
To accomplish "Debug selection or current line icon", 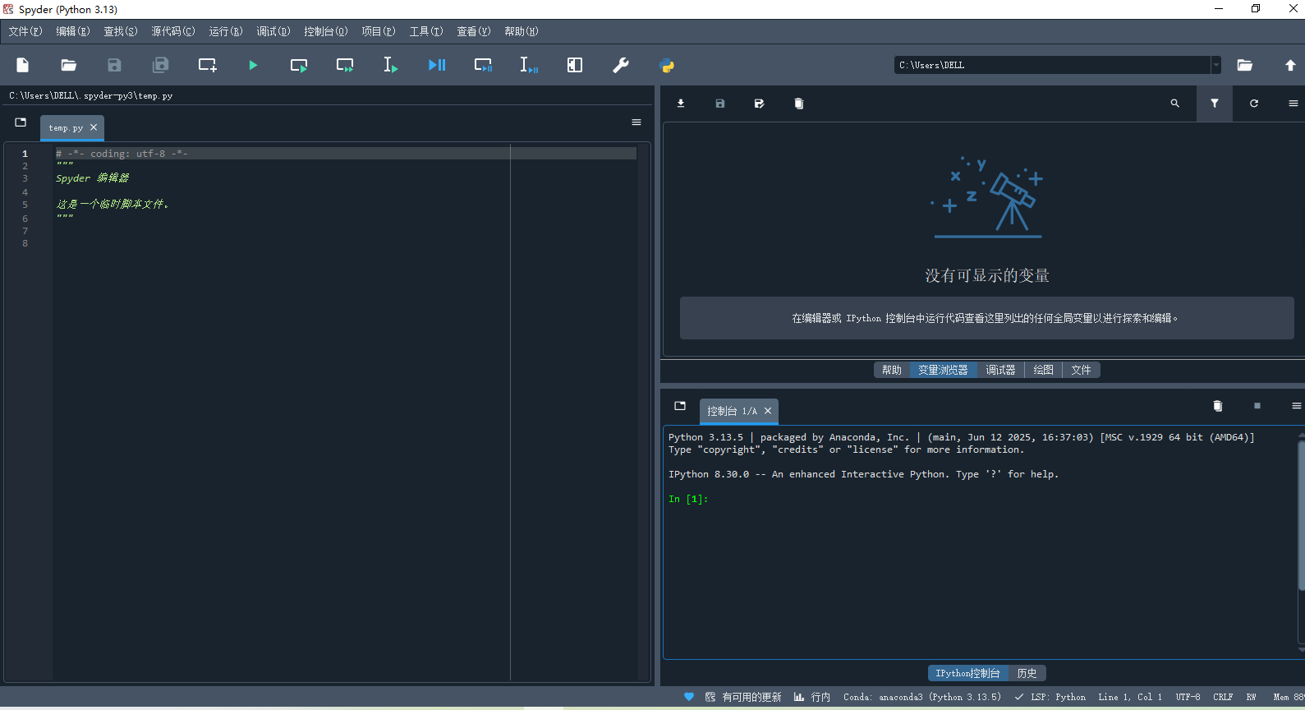I will click(529, 65).
